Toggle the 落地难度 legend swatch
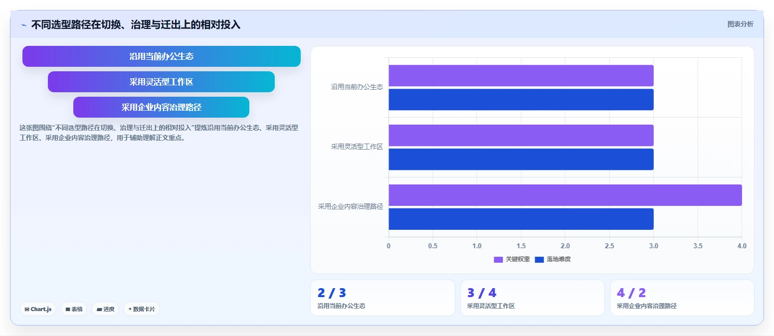 [x=539, y=260]
